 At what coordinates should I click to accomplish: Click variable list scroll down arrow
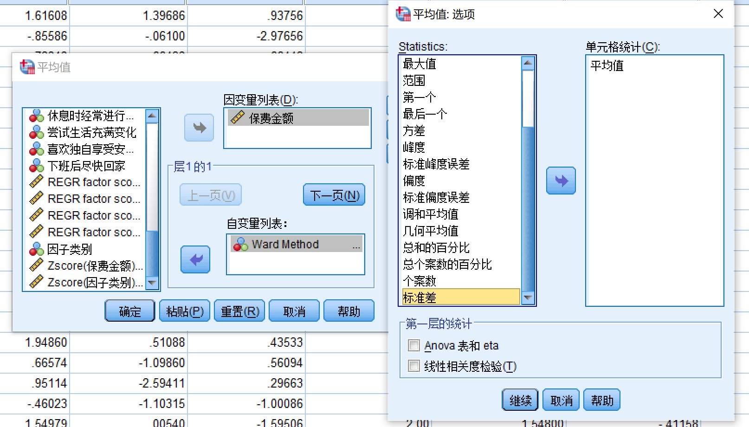tap(152, 282)
